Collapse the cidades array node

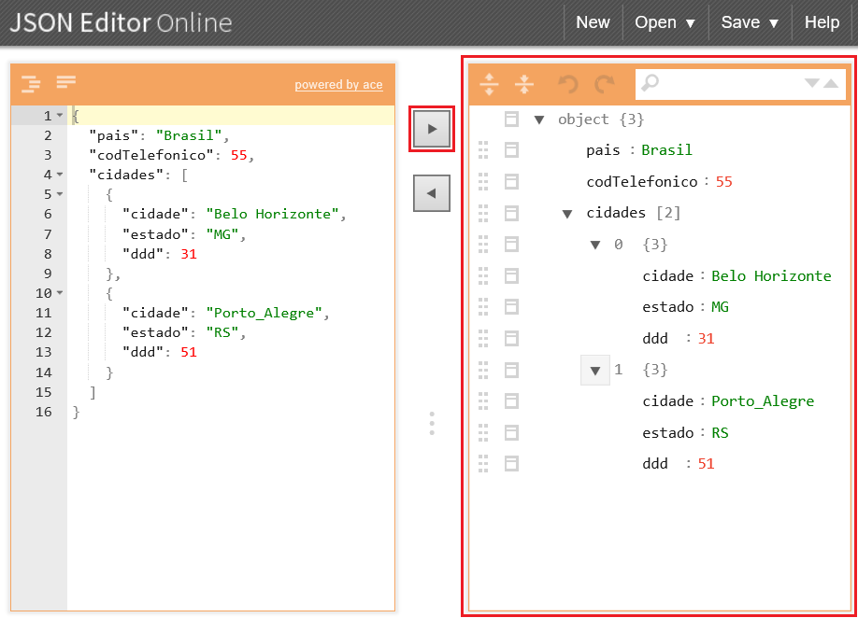(567, 212)
